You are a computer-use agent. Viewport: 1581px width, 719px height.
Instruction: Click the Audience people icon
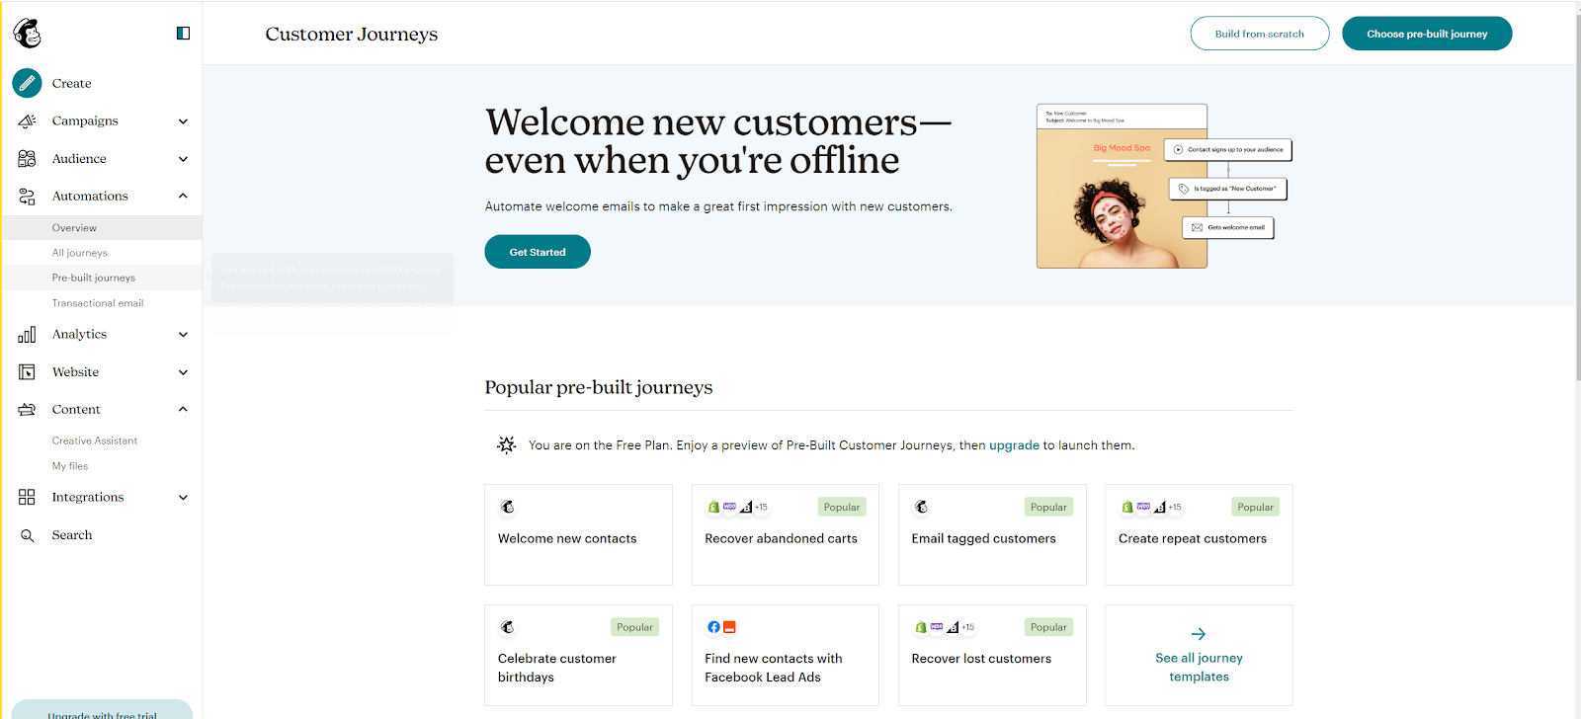27,158
